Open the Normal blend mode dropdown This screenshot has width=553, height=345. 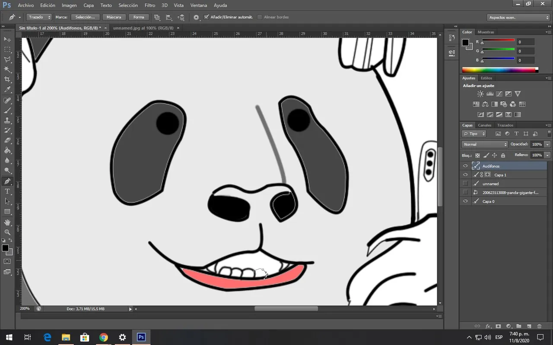tap(485, 144)
